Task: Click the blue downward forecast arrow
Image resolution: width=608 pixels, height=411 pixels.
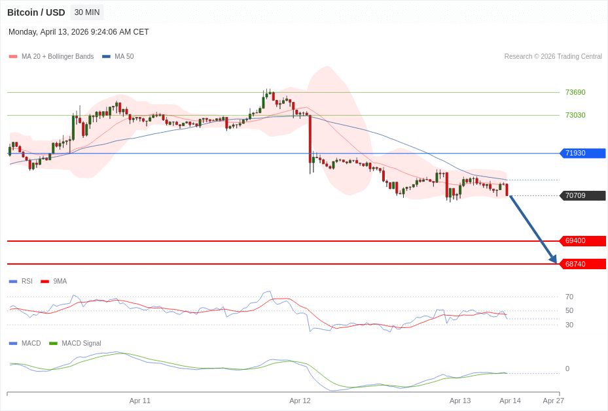Action: click(533, 229)
